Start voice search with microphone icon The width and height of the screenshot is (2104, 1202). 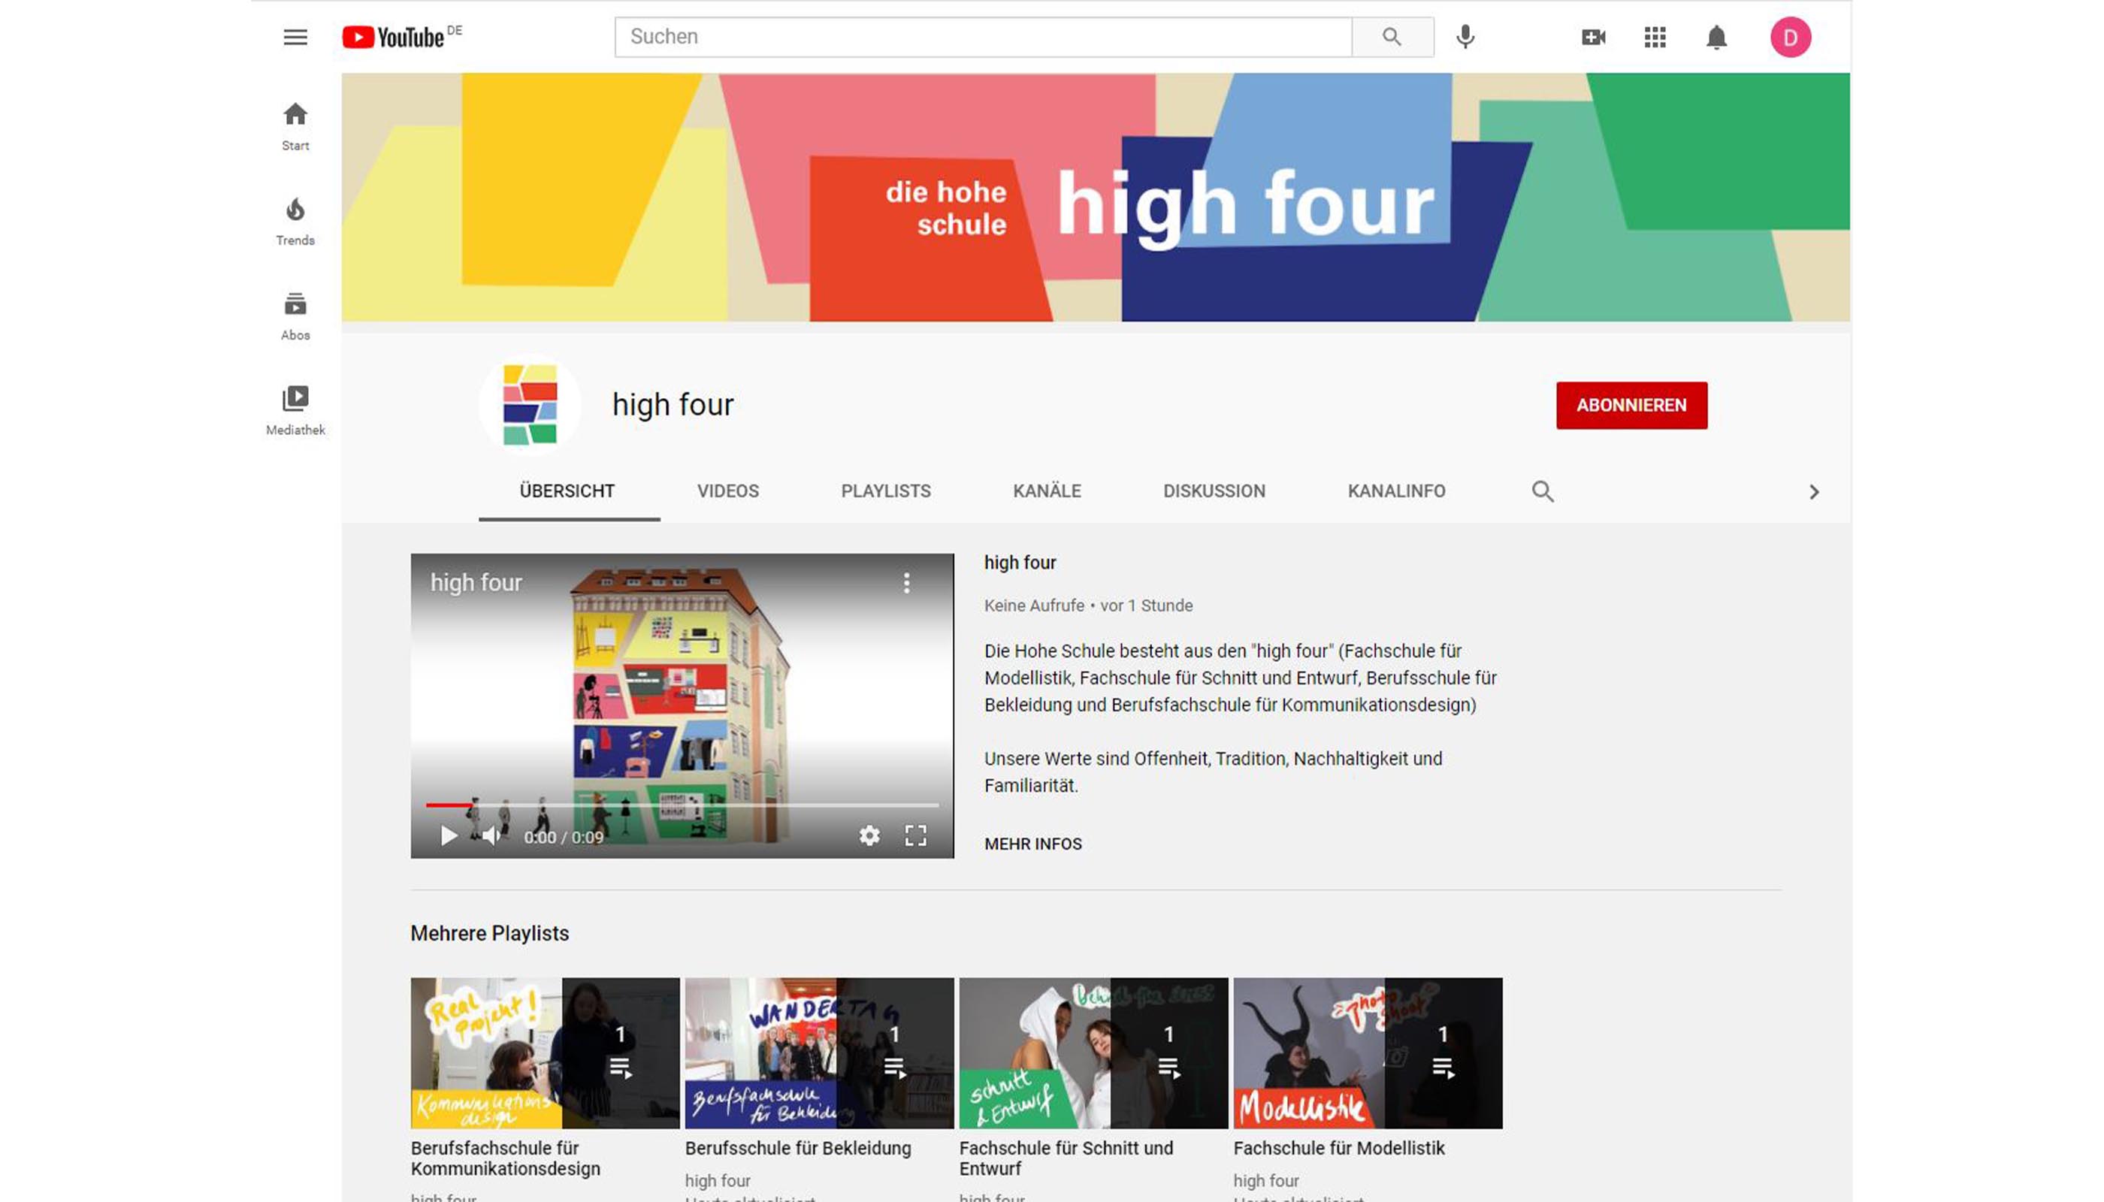click(1465, 37)
